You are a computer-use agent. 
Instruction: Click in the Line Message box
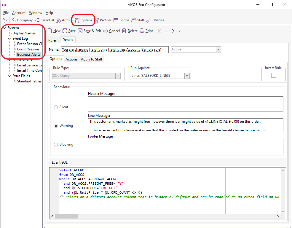coord(186,125)
